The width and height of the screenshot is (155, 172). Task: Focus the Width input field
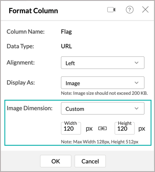(71, 128)
